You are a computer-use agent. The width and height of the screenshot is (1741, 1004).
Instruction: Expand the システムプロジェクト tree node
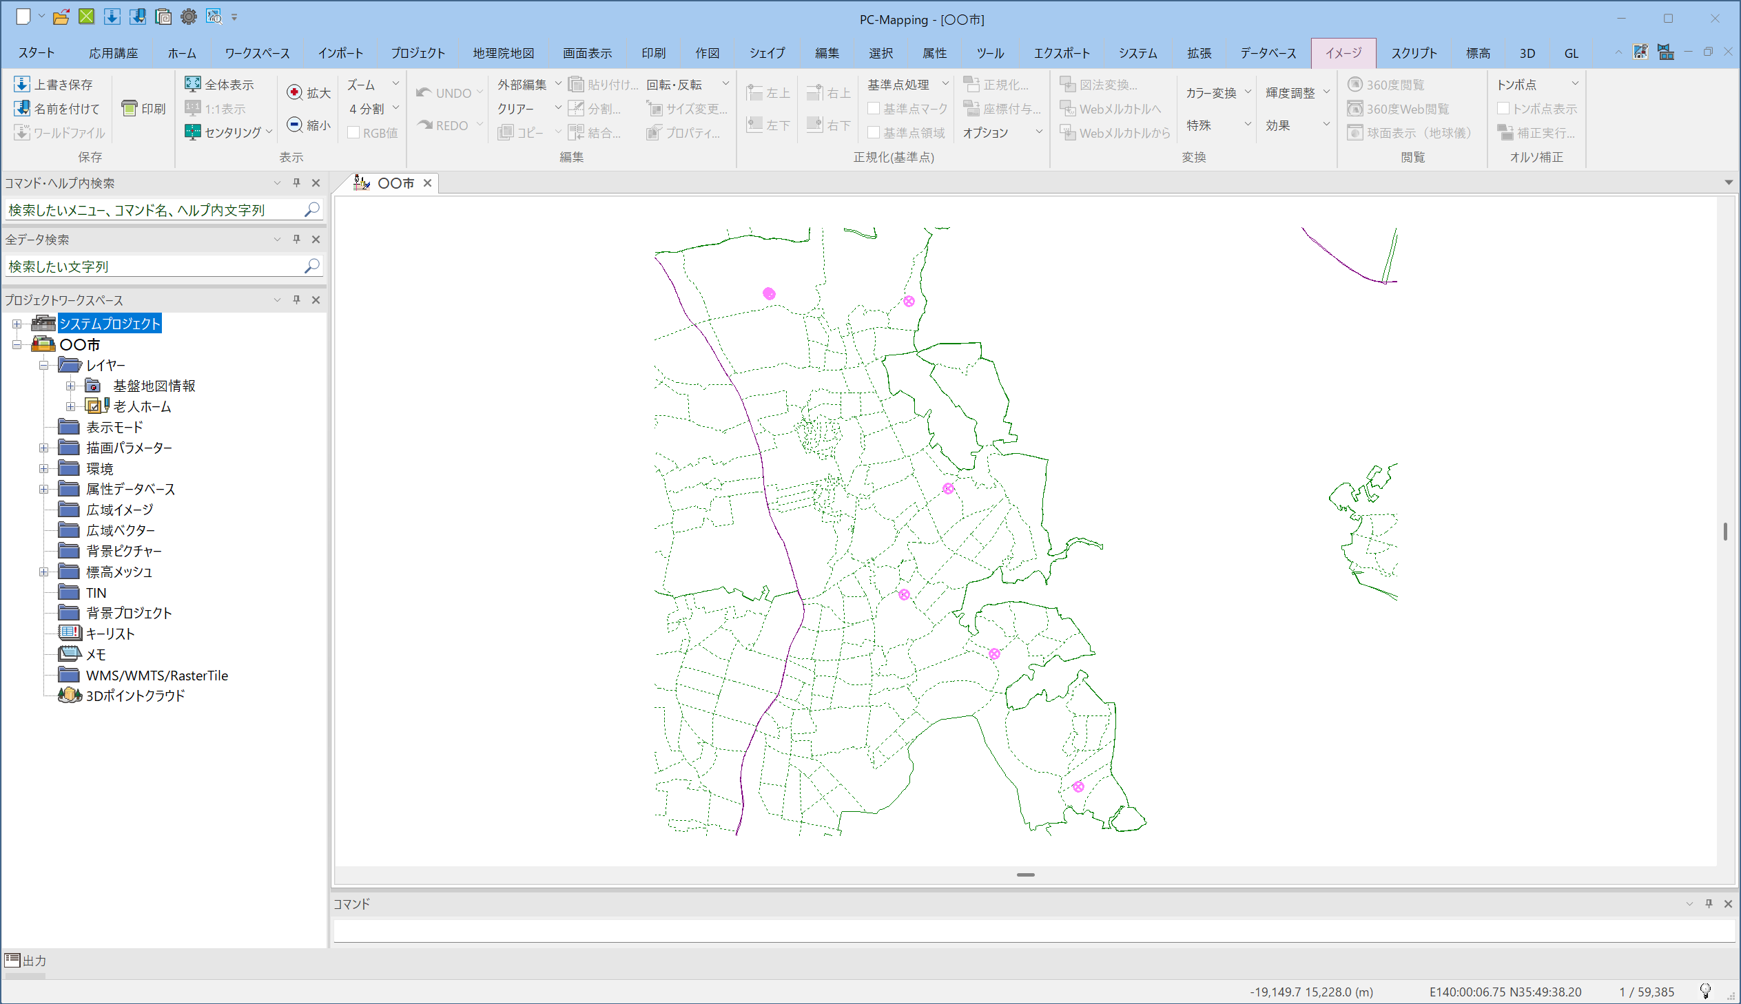click(x=17, y=324)
